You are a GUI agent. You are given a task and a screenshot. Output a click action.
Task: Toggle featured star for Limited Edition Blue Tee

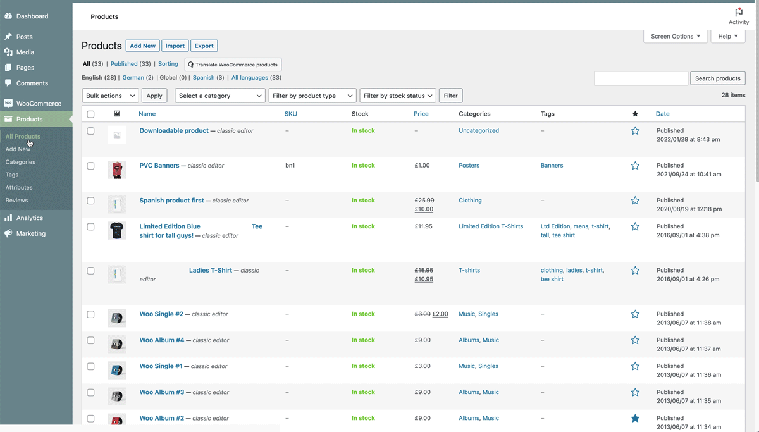pyautogui.click(x=635, y=226)
